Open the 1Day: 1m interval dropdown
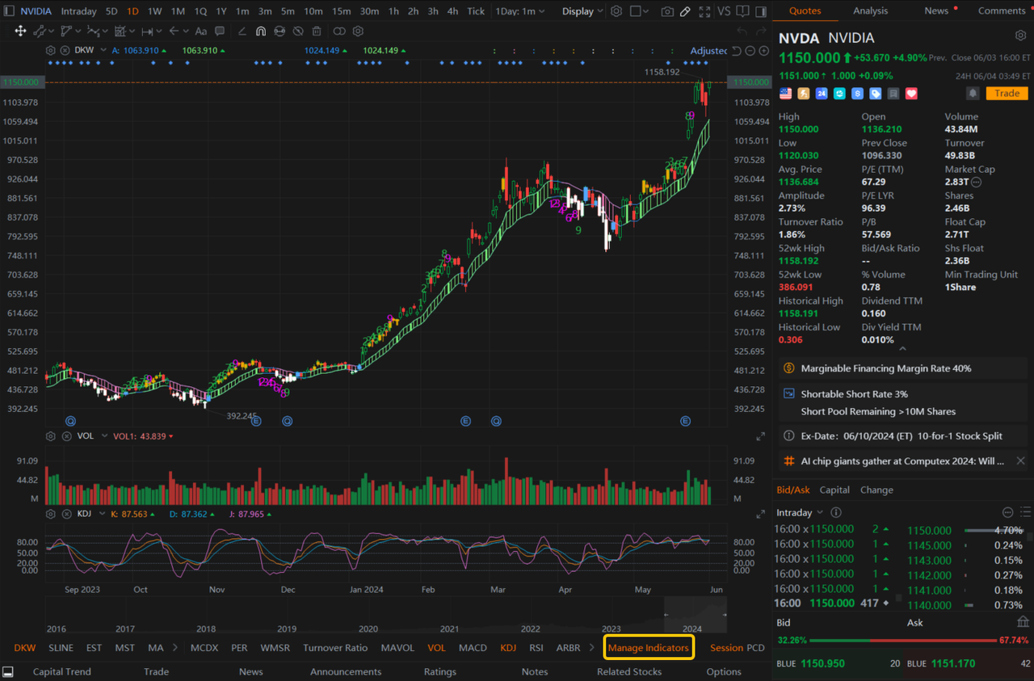1034x681 pixels. click(x=520, y=11)
